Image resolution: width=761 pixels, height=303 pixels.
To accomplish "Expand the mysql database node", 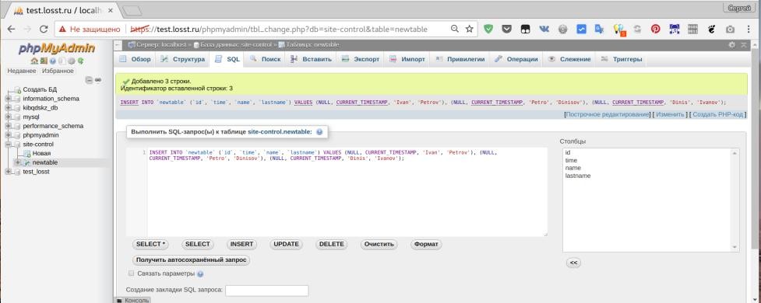I will (x=9, y=117).
